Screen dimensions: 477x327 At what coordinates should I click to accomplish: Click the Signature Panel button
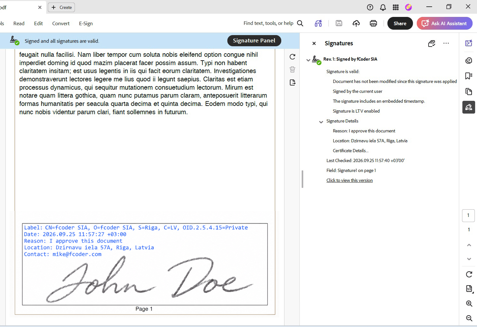point(254,41)
